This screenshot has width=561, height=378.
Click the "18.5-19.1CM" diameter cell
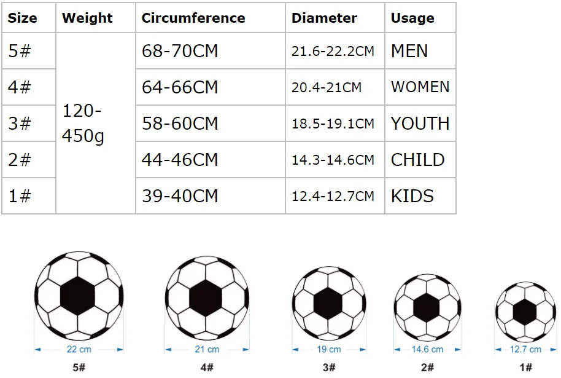coord(333,124)
